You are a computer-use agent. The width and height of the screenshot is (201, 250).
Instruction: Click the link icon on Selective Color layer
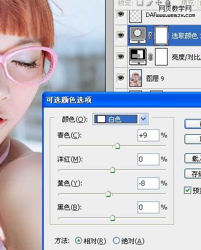pos(150,35)
